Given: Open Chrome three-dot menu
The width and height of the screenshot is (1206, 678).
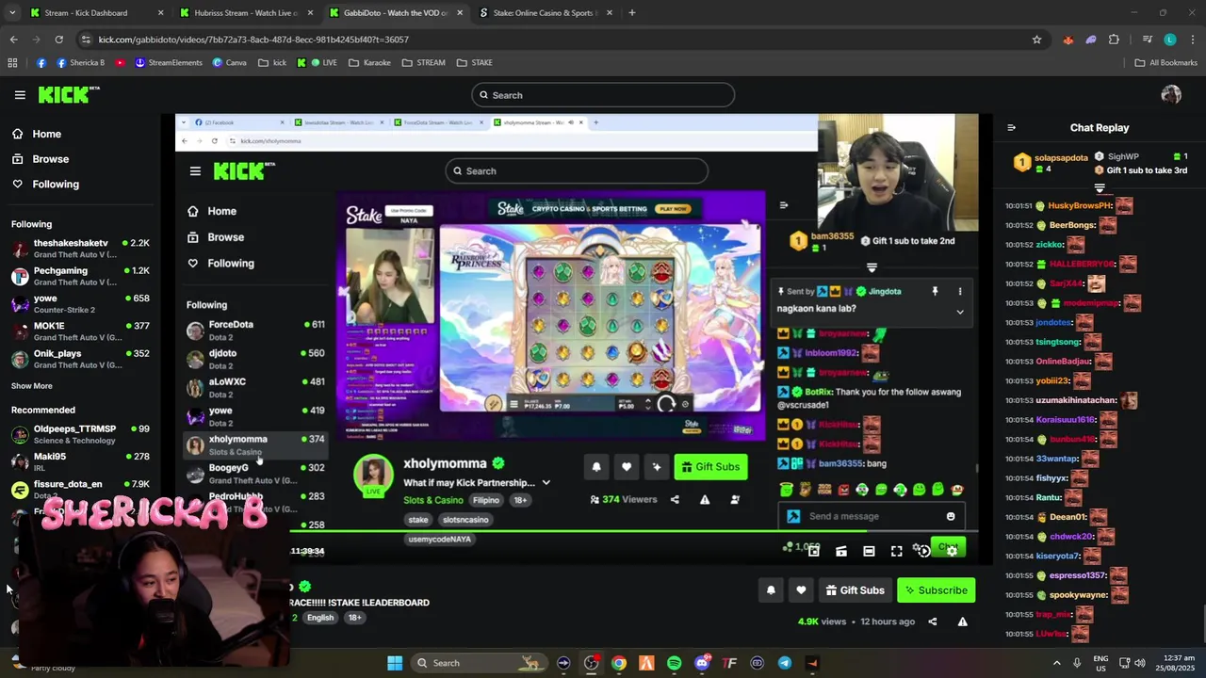Looking at the screenshot, I should pyautogui.click(x=1191, y=40).
